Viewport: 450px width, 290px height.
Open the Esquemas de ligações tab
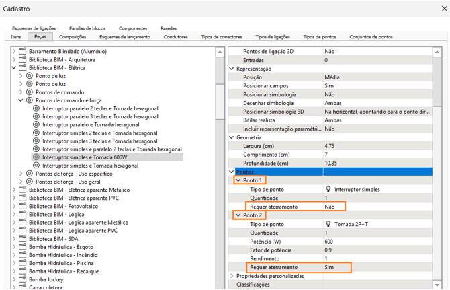(34, 28)
